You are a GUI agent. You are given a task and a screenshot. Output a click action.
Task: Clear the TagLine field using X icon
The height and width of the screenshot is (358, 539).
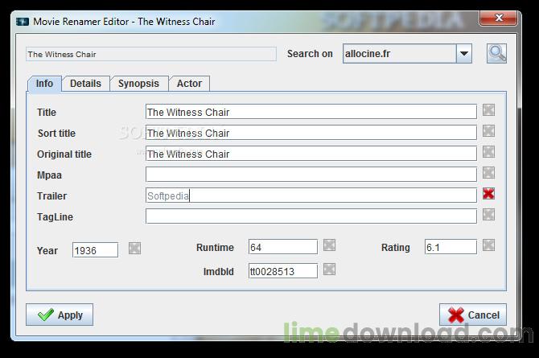pos(488,215)
